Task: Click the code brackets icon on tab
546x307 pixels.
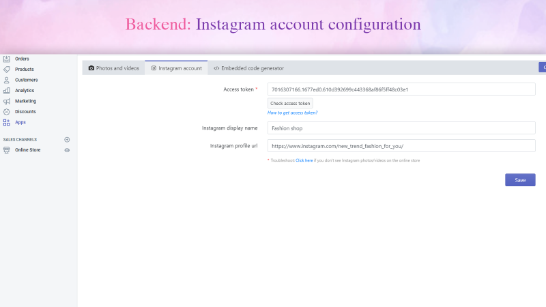Action: click(x=216, y=68)
